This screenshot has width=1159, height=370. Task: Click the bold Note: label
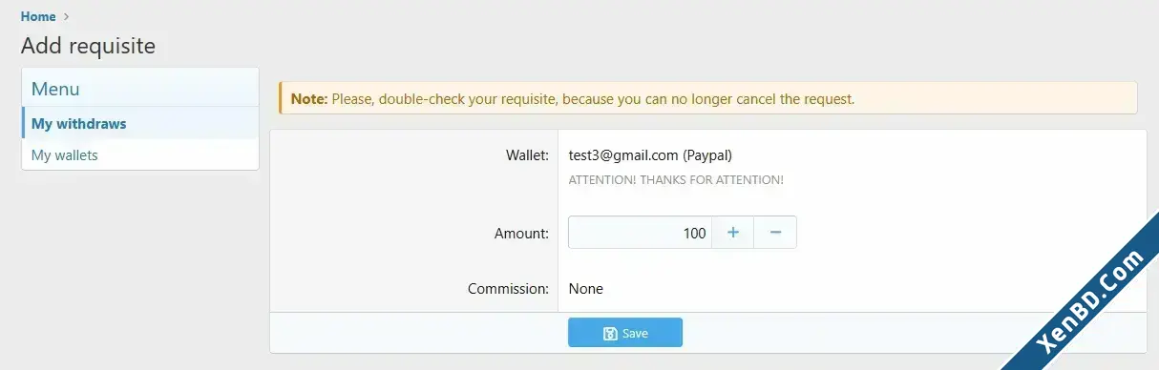point(309,98)
